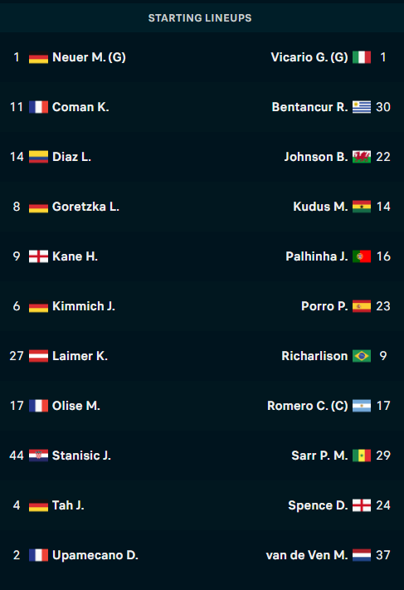Click the Portugal flag next to Palhinha J.
Image resolution: width=404 pixels, height=590 pixels.
pyautogui.click(x=362, y=256)
